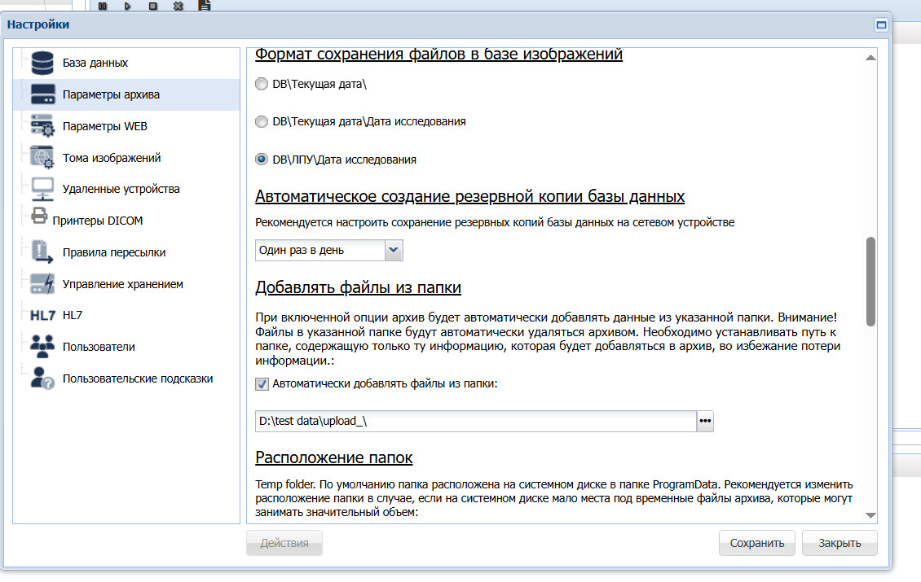Maximize the Настройки dialog using its title-bar icon
This screenshot has height=582, width=921.
[880, 24]
